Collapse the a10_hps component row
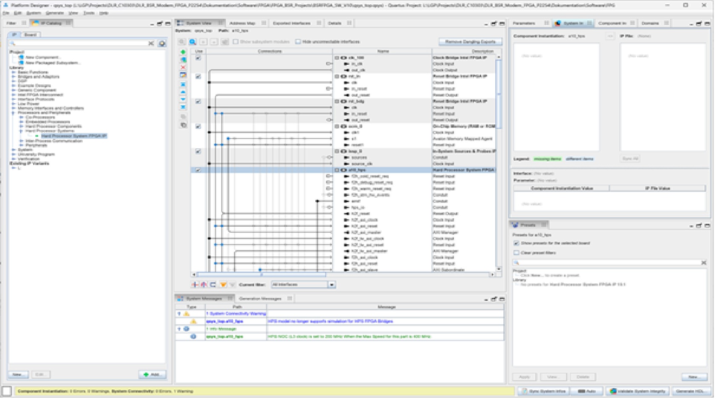716x401 pixels. (337, 170)
